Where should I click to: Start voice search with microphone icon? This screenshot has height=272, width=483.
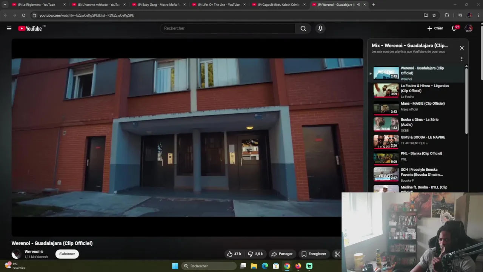(320, 28)
